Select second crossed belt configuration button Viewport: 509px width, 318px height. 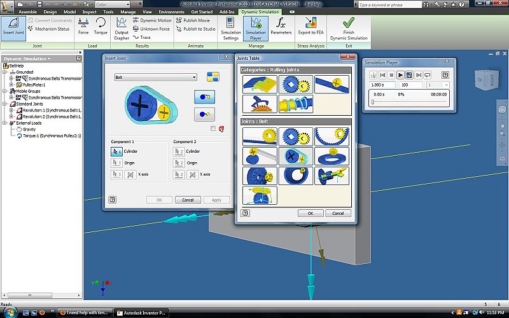pos(204,114)
